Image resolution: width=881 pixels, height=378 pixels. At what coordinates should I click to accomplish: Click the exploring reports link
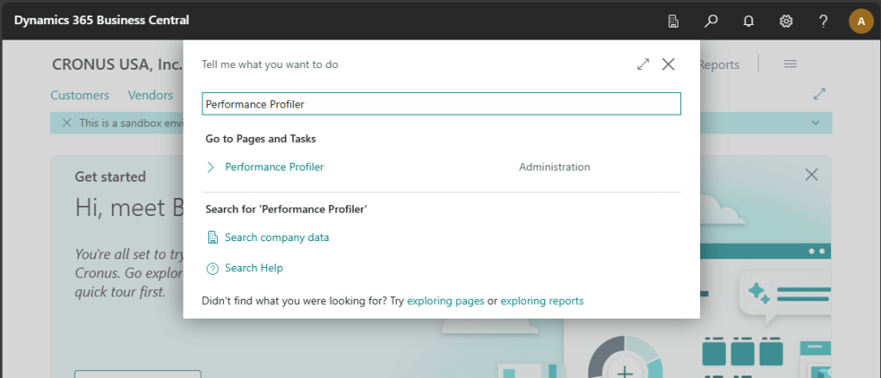(x=542, y=301)
